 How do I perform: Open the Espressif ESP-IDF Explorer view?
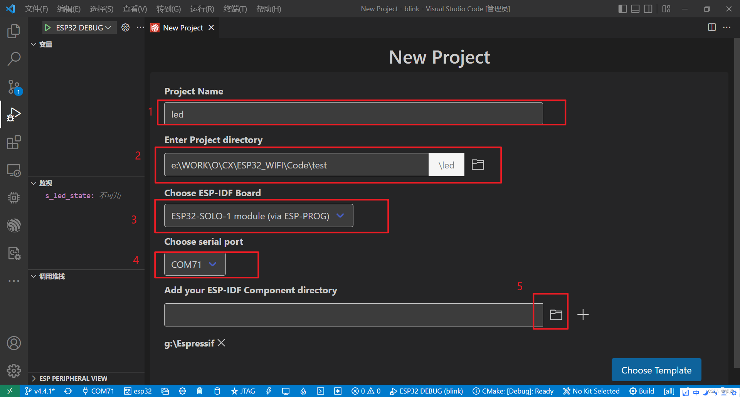pos(14,225)
